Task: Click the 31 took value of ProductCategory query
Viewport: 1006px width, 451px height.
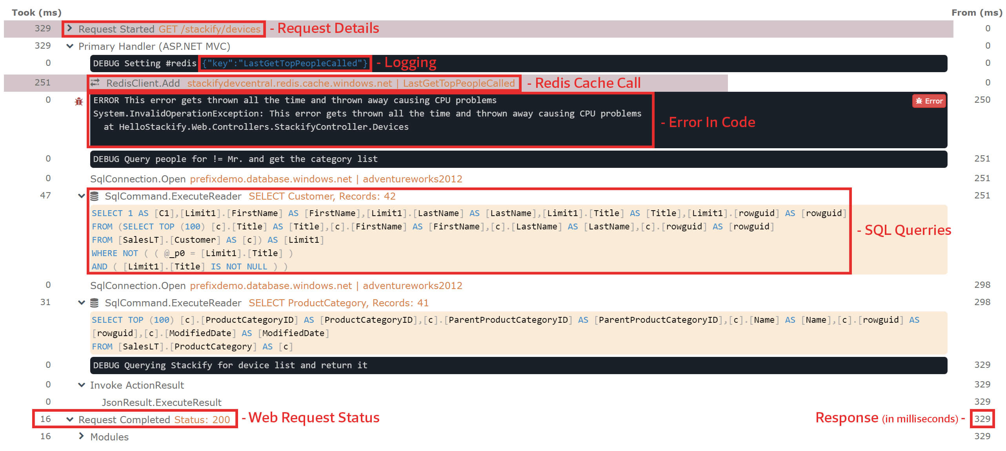Action: 45,302
